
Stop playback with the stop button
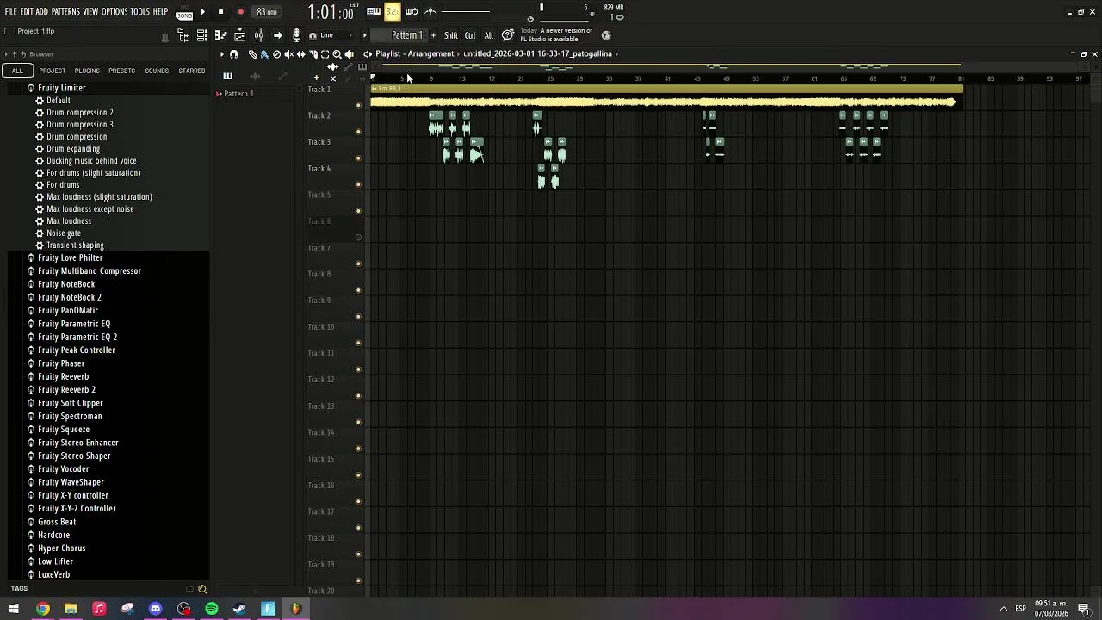click(220, 12)
